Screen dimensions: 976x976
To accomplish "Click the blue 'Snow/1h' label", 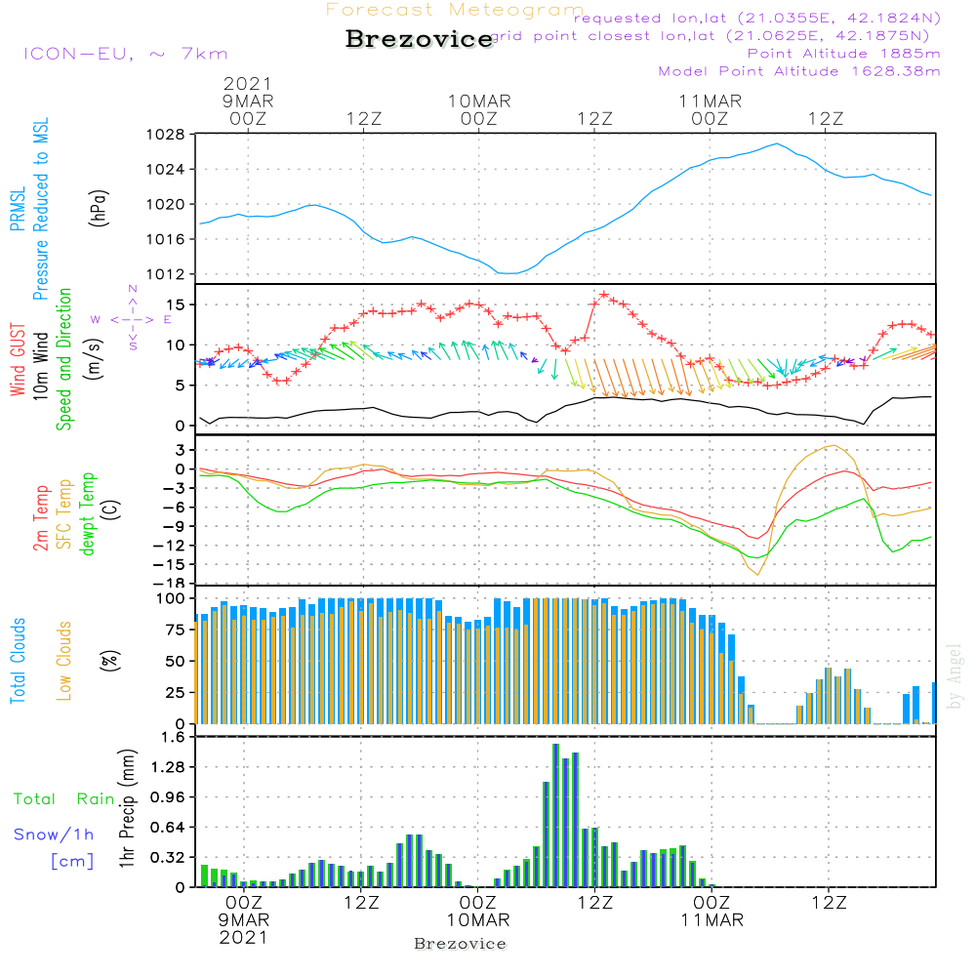I will [x=54, y=834].
